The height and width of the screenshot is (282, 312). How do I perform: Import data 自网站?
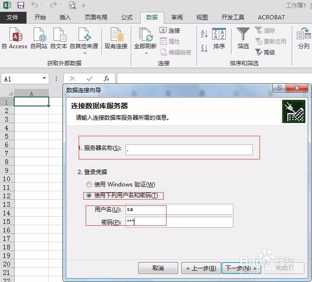click(39, 38)
